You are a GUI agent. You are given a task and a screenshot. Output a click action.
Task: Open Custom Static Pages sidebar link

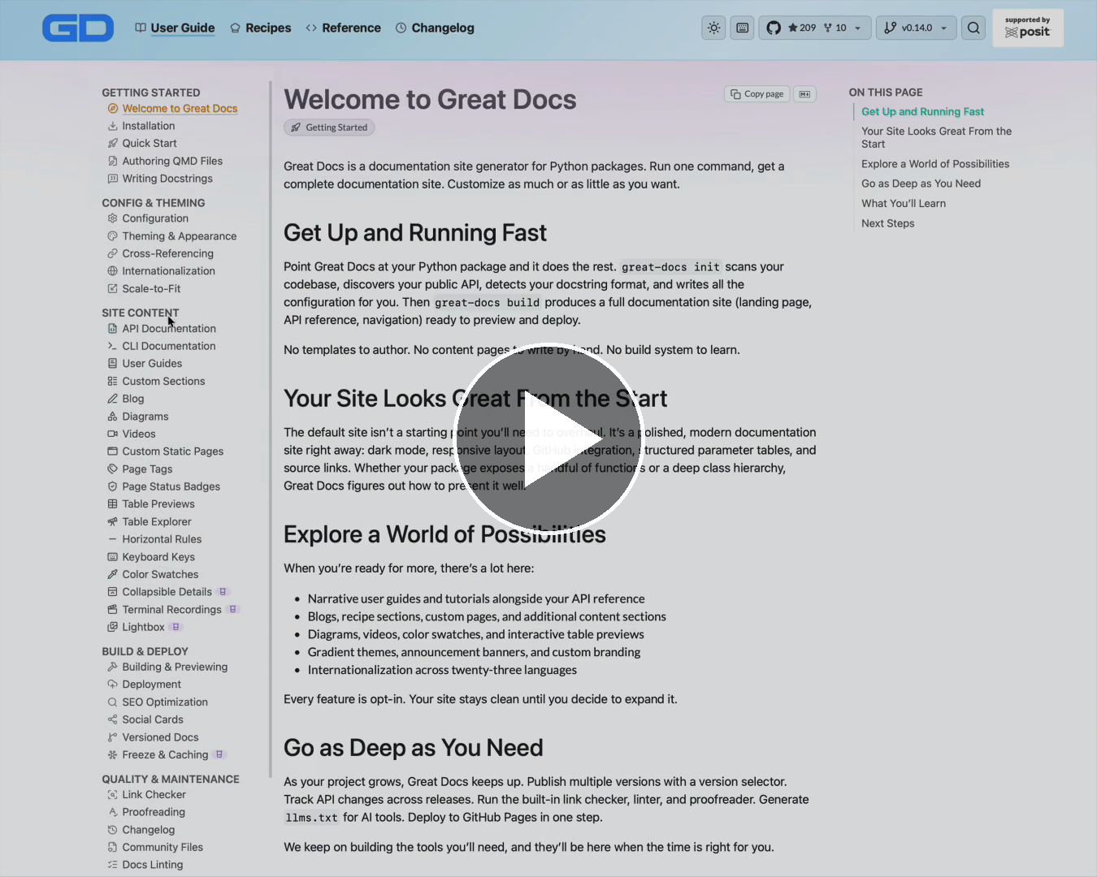click(173, 451)
